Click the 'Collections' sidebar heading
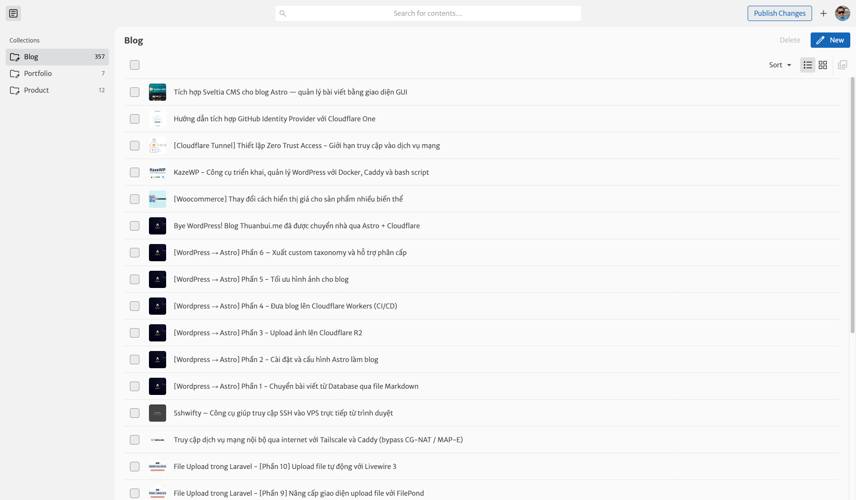The image size is (856, 500). tap(24, 41)
